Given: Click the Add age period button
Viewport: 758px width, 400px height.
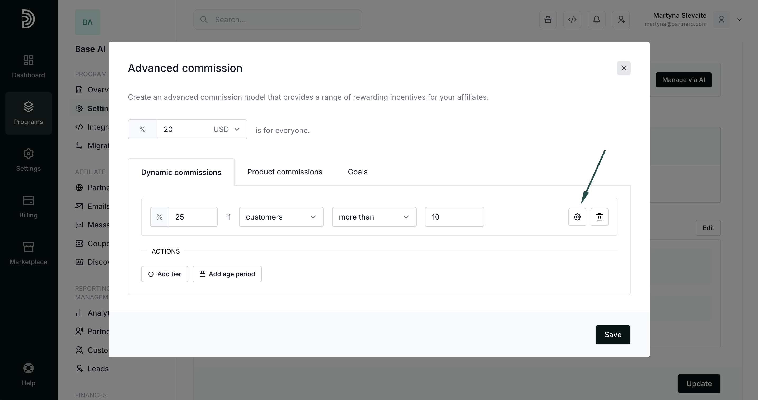Looking at the screenshot, I should tap(227, 274).
